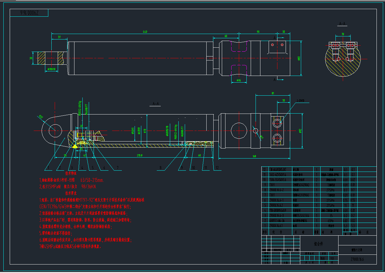Select the 63/50-215mm specification in red notes
The height and width of the screenshot is (273, 385).
coord(92,180)
